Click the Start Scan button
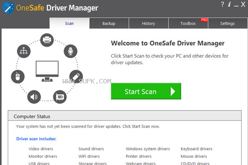 point(146,91)
